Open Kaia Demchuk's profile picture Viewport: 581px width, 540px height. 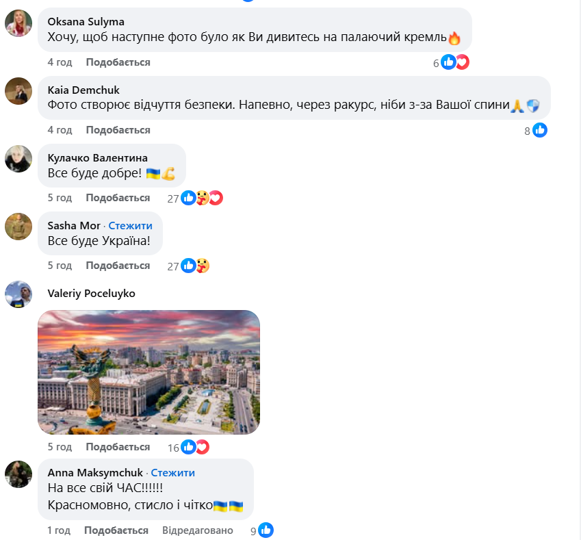18,90
